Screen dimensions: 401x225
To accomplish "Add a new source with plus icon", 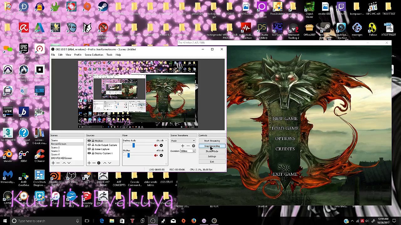I will click(x=89, y=163).
